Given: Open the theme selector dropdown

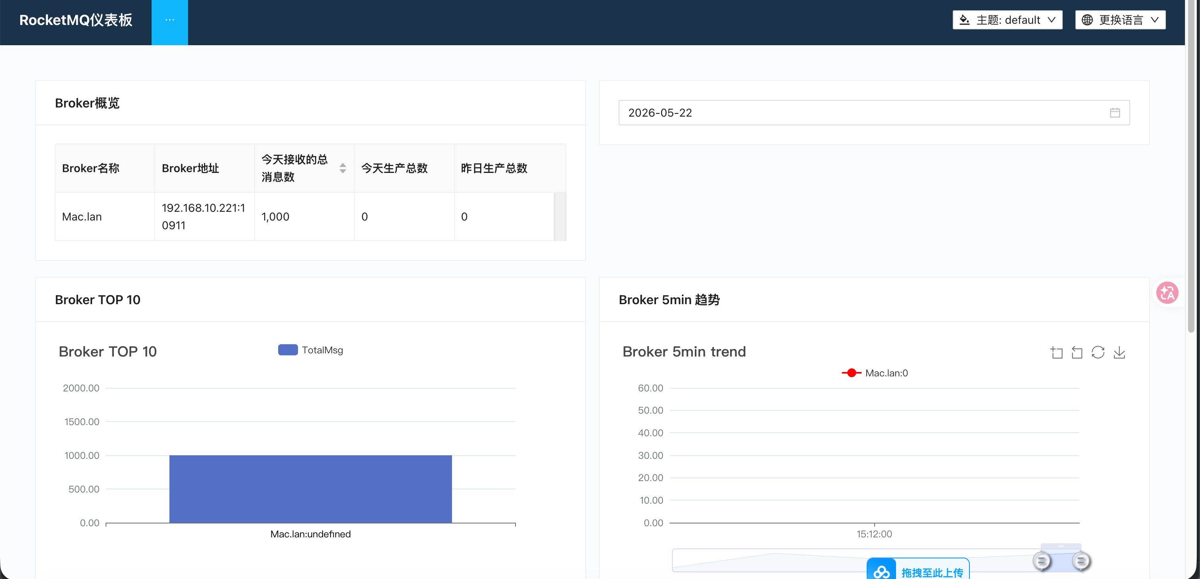Looking at the screenshot, I should click(1007, 20).
